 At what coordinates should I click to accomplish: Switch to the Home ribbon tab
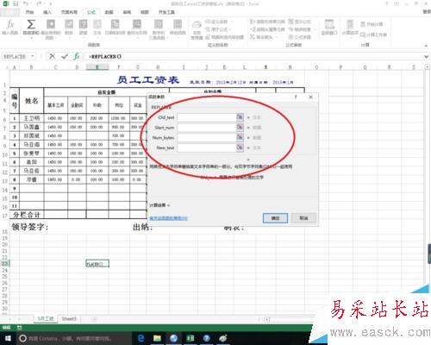(x=29, y=12)
